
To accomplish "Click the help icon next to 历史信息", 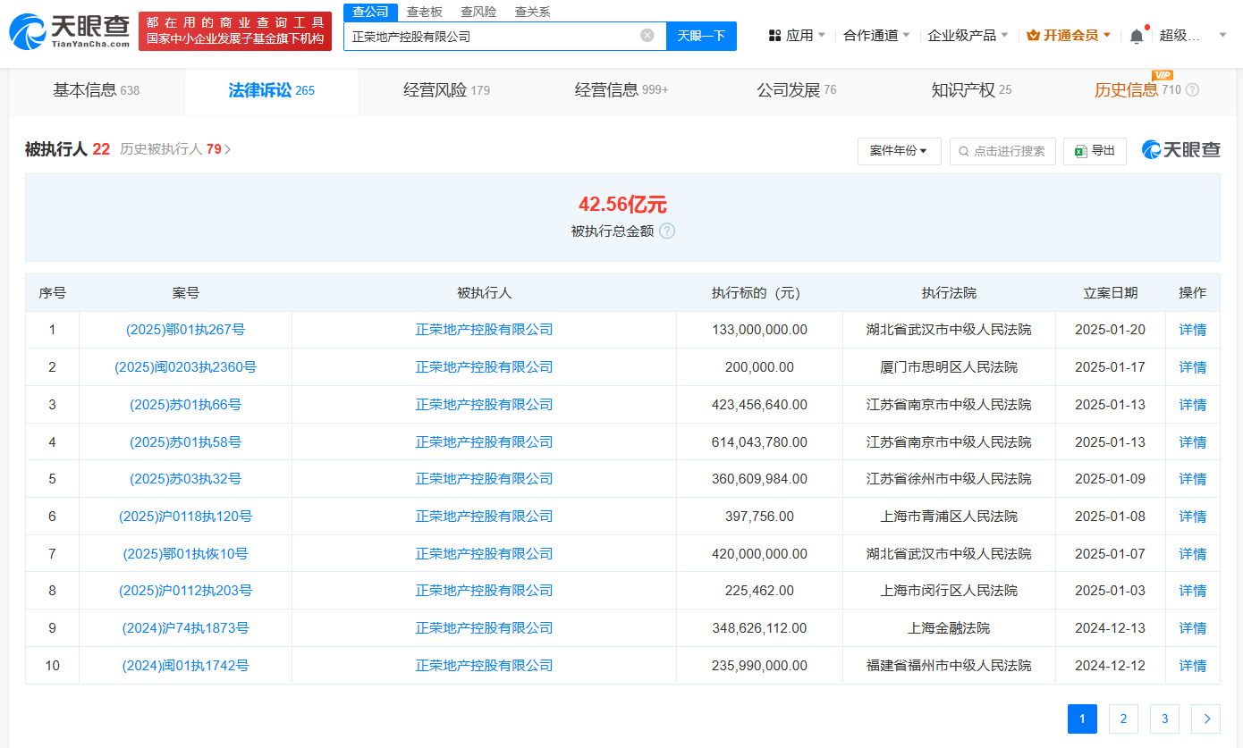I will [x=1192, y=90].
